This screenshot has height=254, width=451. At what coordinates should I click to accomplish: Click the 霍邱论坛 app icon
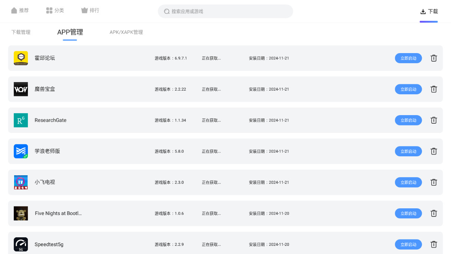pos(21,58)
